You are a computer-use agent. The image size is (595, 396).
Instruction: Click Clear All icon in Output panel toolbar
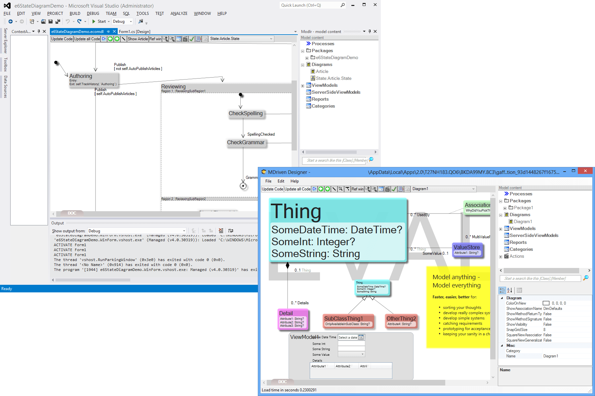(221, 231)
